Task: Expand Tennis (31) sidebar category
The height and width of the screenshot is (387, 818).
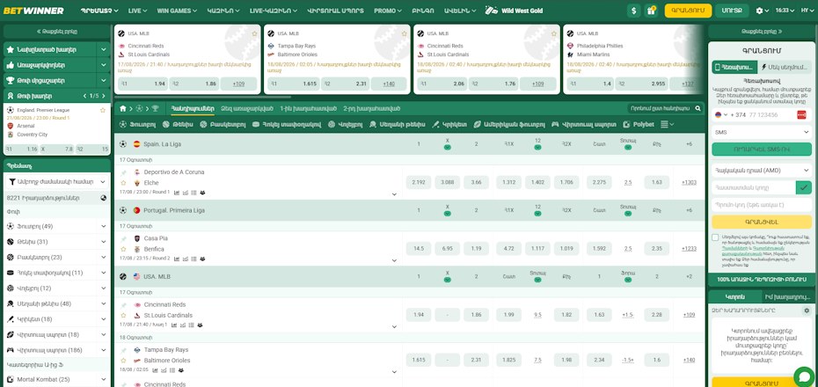Action: click(x=104, y=242)
